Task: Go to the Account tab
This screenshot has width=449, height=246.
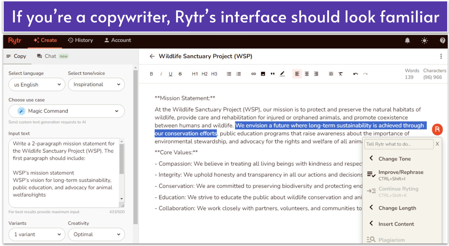Action: [118, 40]
